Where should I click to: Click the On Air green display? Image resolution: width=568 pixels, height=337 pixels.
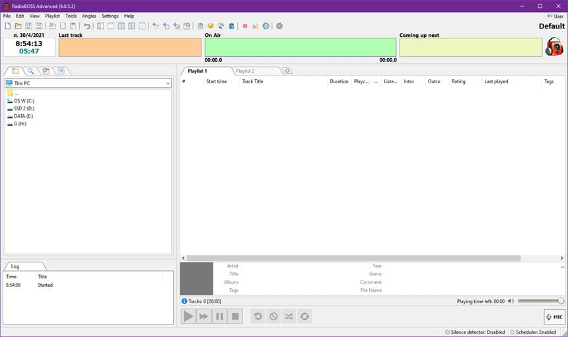tap(301, 47)
